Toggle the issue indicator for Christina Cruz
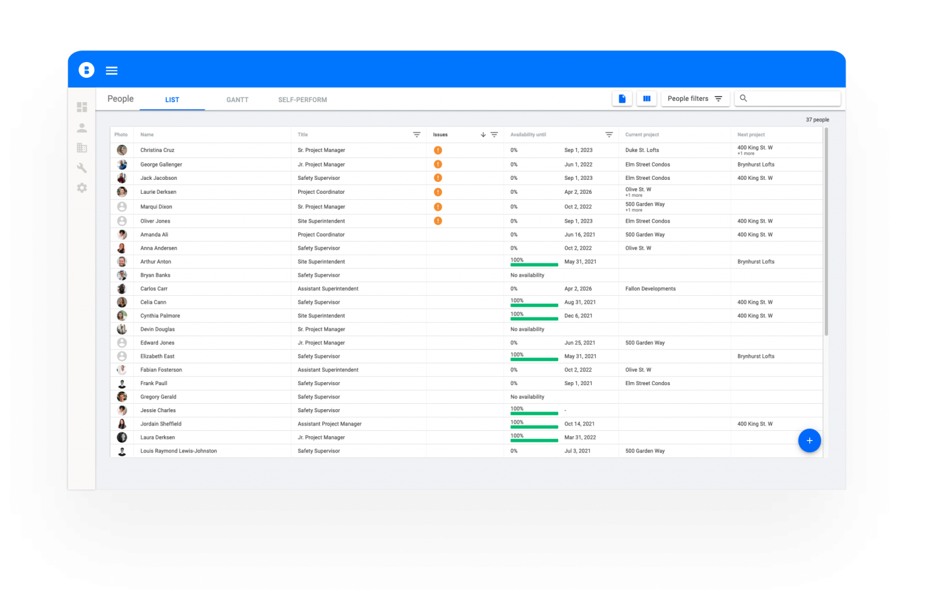927x606 pixels. point(438,150)
